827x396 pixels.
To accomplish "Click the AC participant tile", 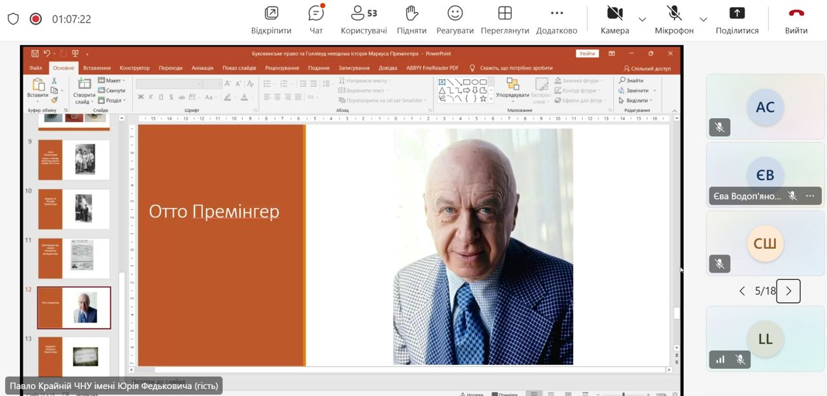I will [766, 107].
